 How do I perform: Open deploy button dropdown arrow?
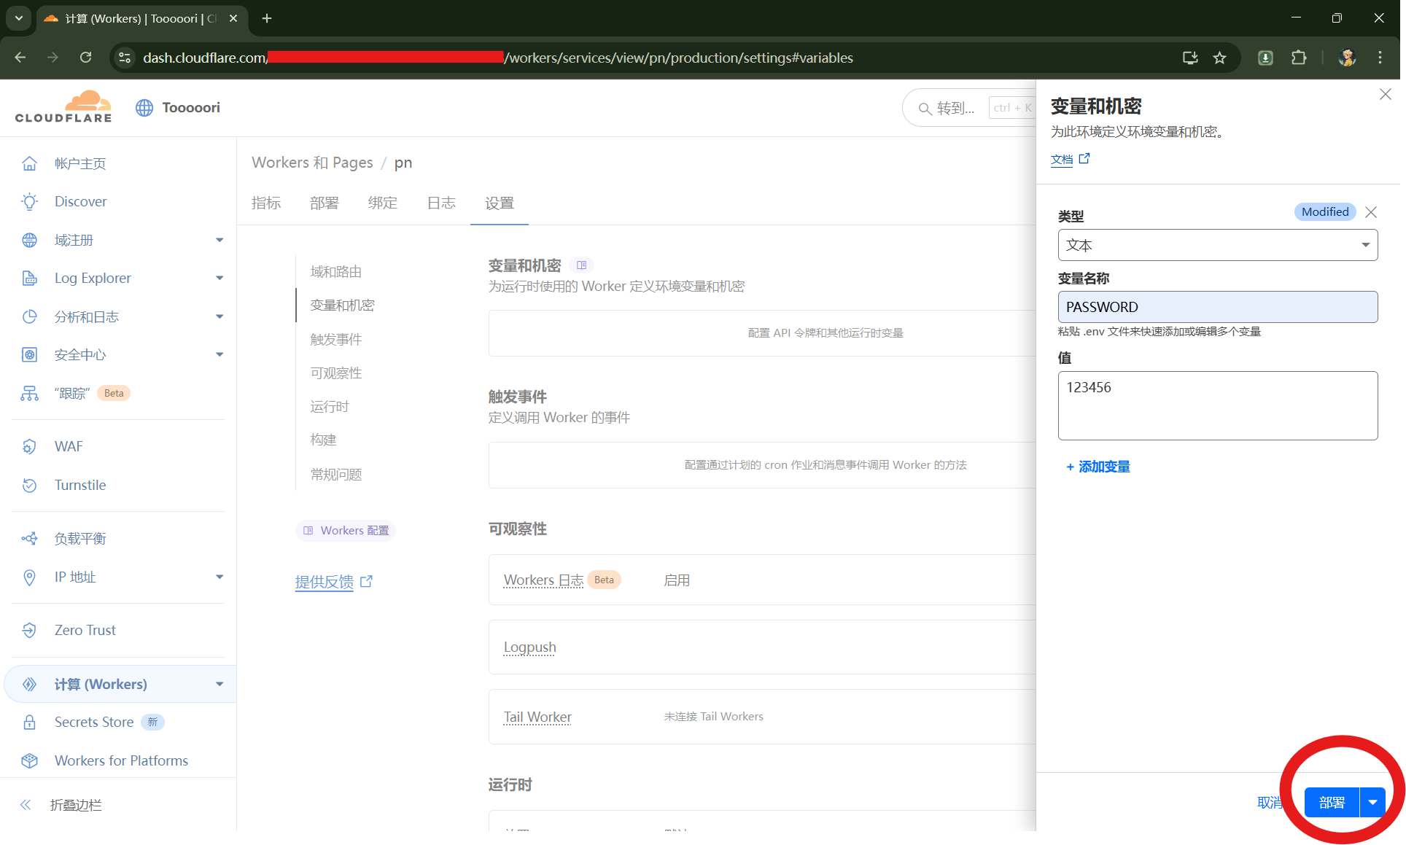[1372, 802]
